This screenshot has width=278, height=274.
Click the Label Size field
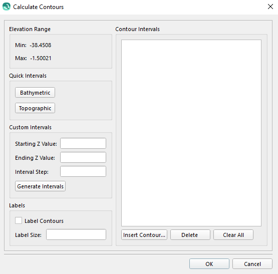click(76, 234)
